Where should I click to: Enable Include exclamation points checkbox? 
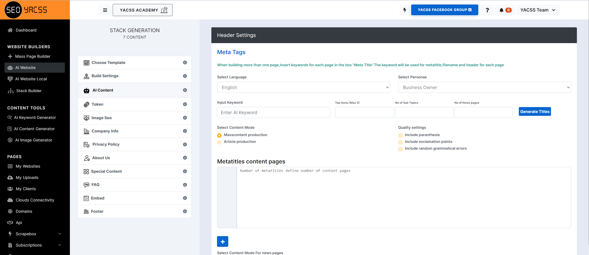[x=400, y=142]
